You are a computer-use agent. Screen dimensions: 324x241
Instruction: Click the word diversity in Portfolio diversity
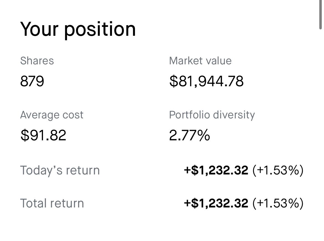coord(234,115)
